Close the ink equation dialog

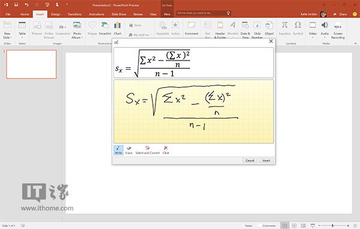pyautogui.click(x=271, y=41)
